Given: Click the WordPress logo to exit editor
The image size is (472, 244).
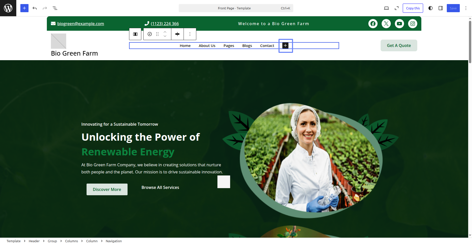Looking at the screenshot, I should (x=8, y=8).
